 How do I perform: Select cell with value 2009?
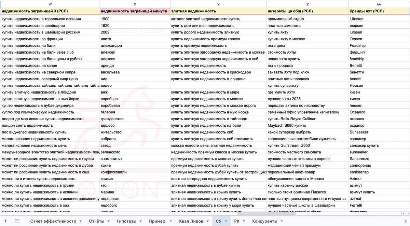[x=135, y=32]
